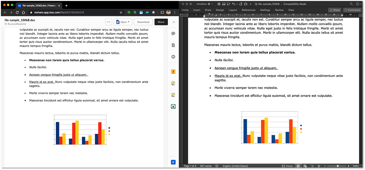The height and width of the screenshot is (170, 365).
Task: Click English (United States) language status
Action: point(235,166)
